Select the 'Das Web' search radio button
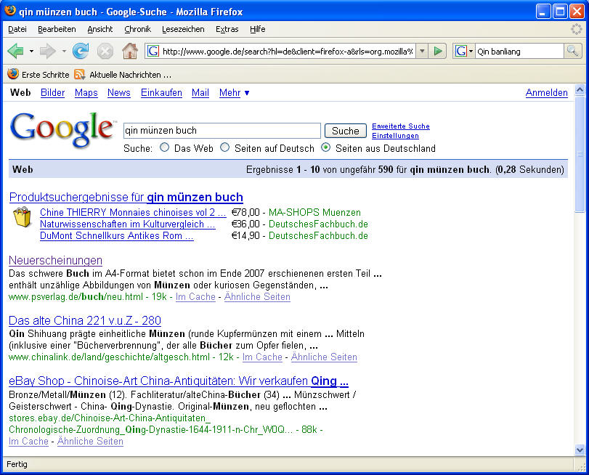This screenshot has height=475, width=589. click(x=164, y=147)
